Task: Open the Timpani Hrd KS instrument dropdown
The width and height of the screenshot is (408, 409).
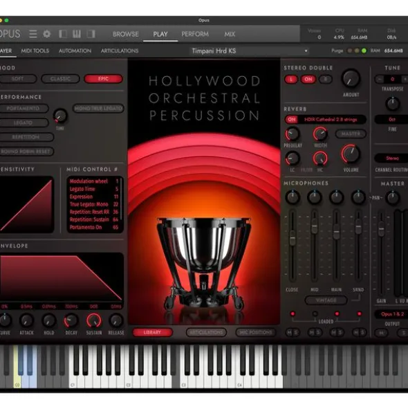Action: tap(250, 51)
